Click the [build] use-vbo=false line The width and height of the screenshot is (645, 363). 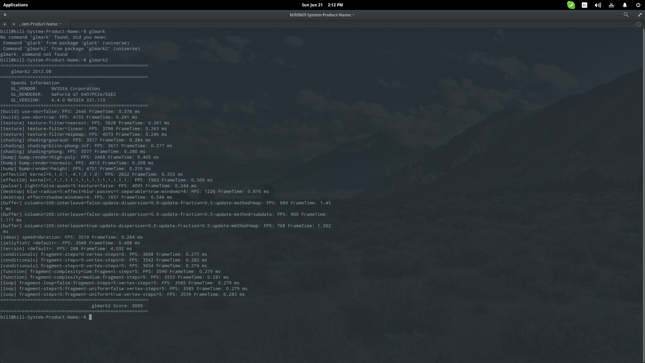pyautogui.click(x=70, y=111)
